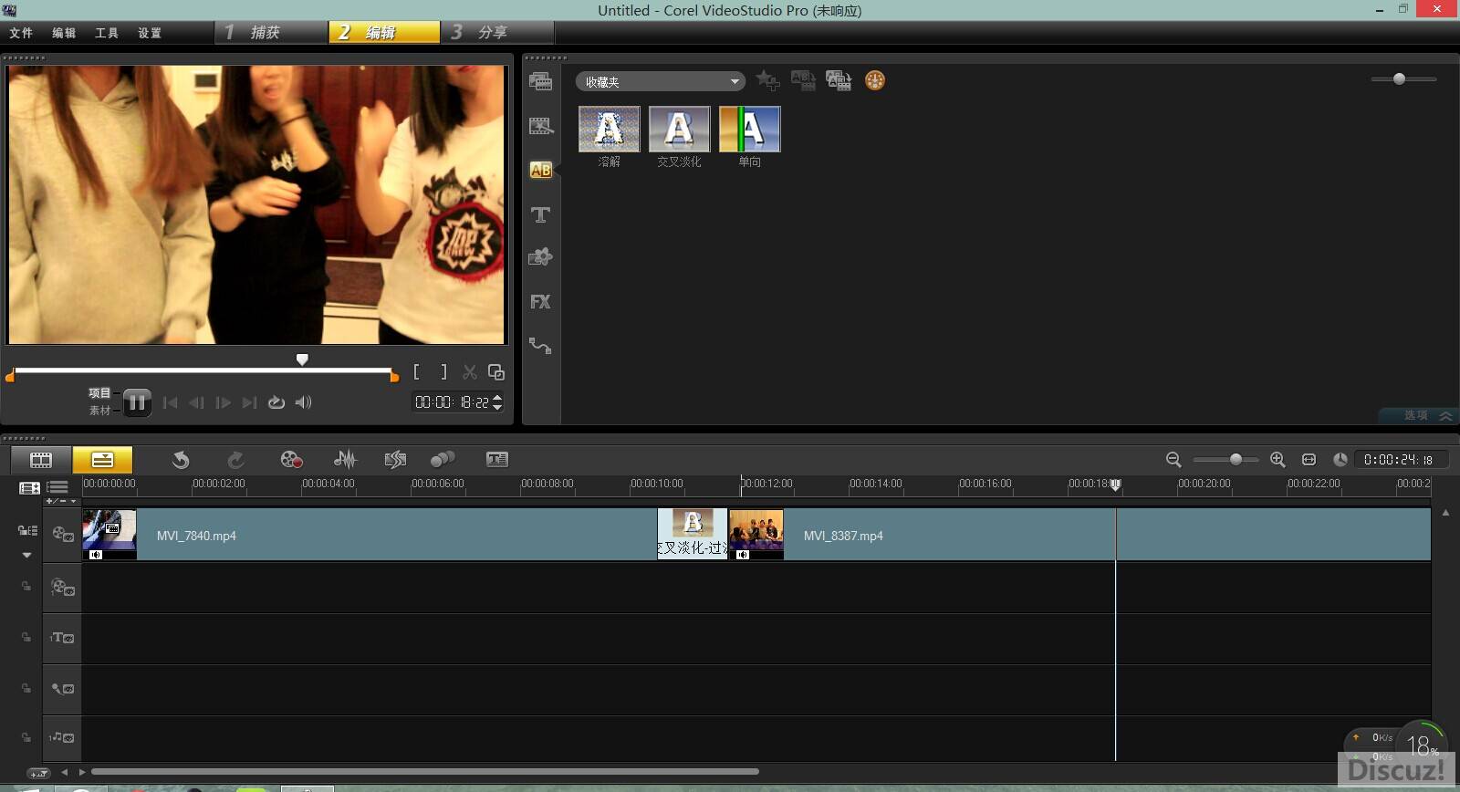Toggle the video track button
The height and width of the screenshot is (792, 1460).
point(63,535)
